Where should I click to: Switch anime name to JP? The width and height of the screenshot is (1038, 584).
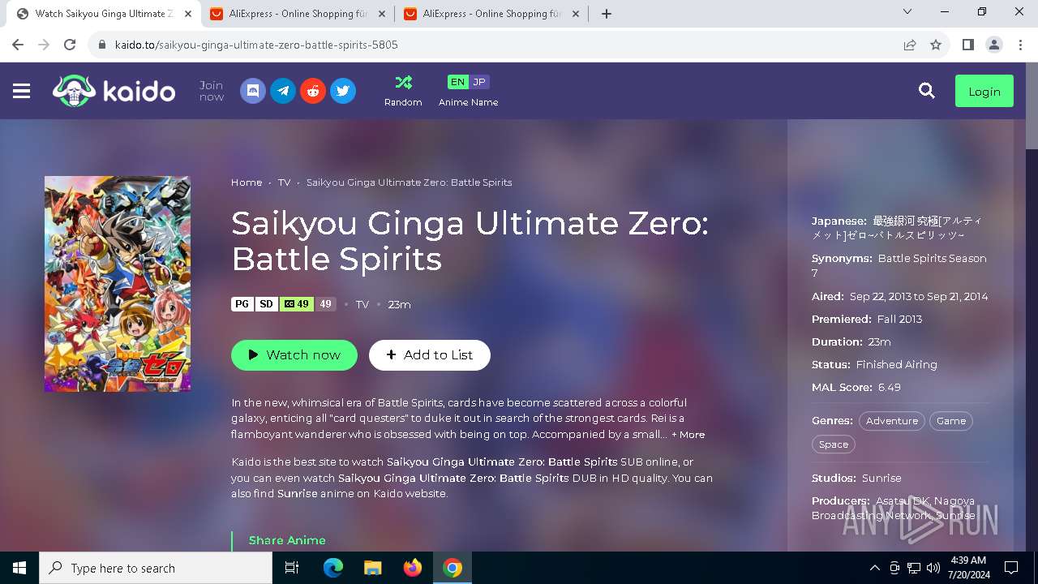tap(479, 82)
